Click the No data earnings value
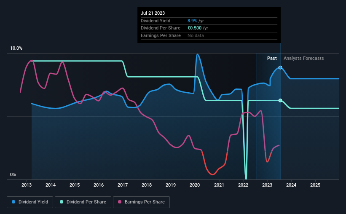This screenshot has height=214, width=346. 196,35
